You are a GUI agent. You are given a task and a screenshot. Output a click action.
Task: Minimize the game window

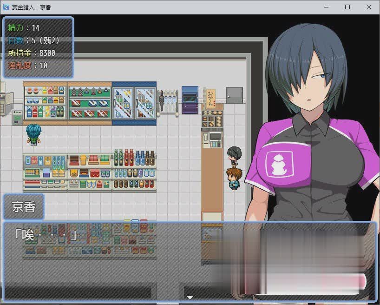tap(326, 7)
